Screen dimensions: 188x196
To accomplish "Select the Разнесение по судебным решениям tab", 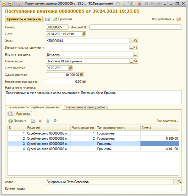I will coord(34,107).
